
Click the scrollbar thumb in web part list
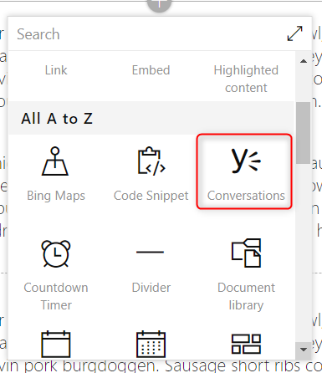point(303,133)
